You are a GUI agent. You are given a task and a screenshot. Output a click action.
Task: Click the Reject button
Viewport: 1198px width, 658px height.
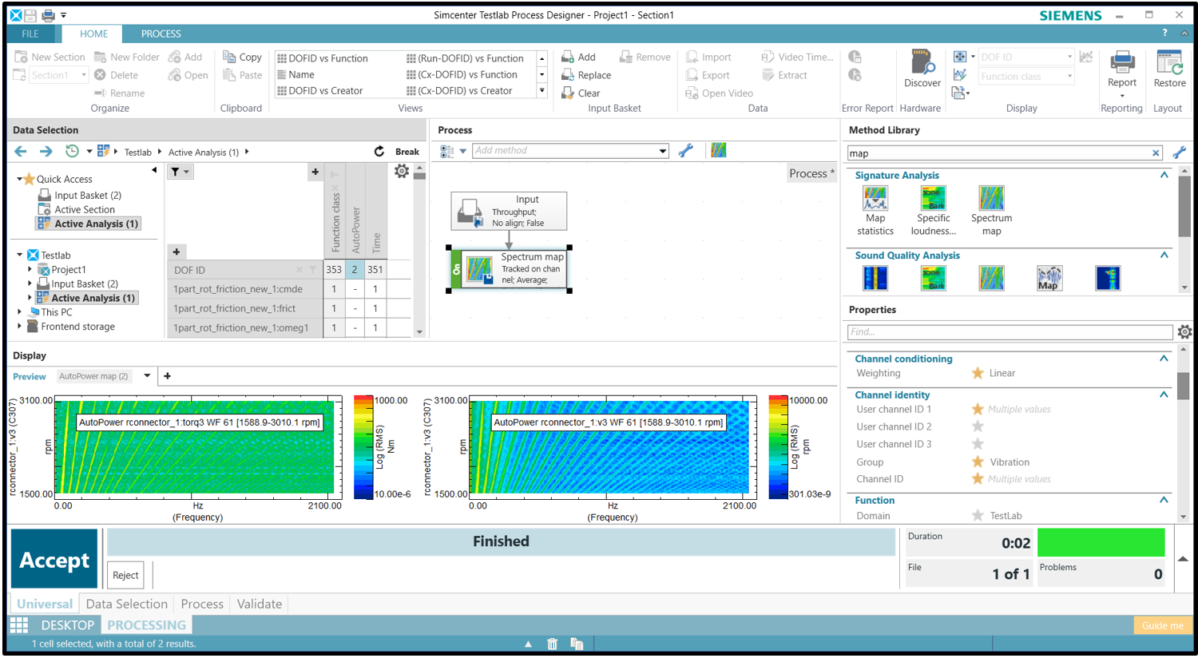coord(125,575)
